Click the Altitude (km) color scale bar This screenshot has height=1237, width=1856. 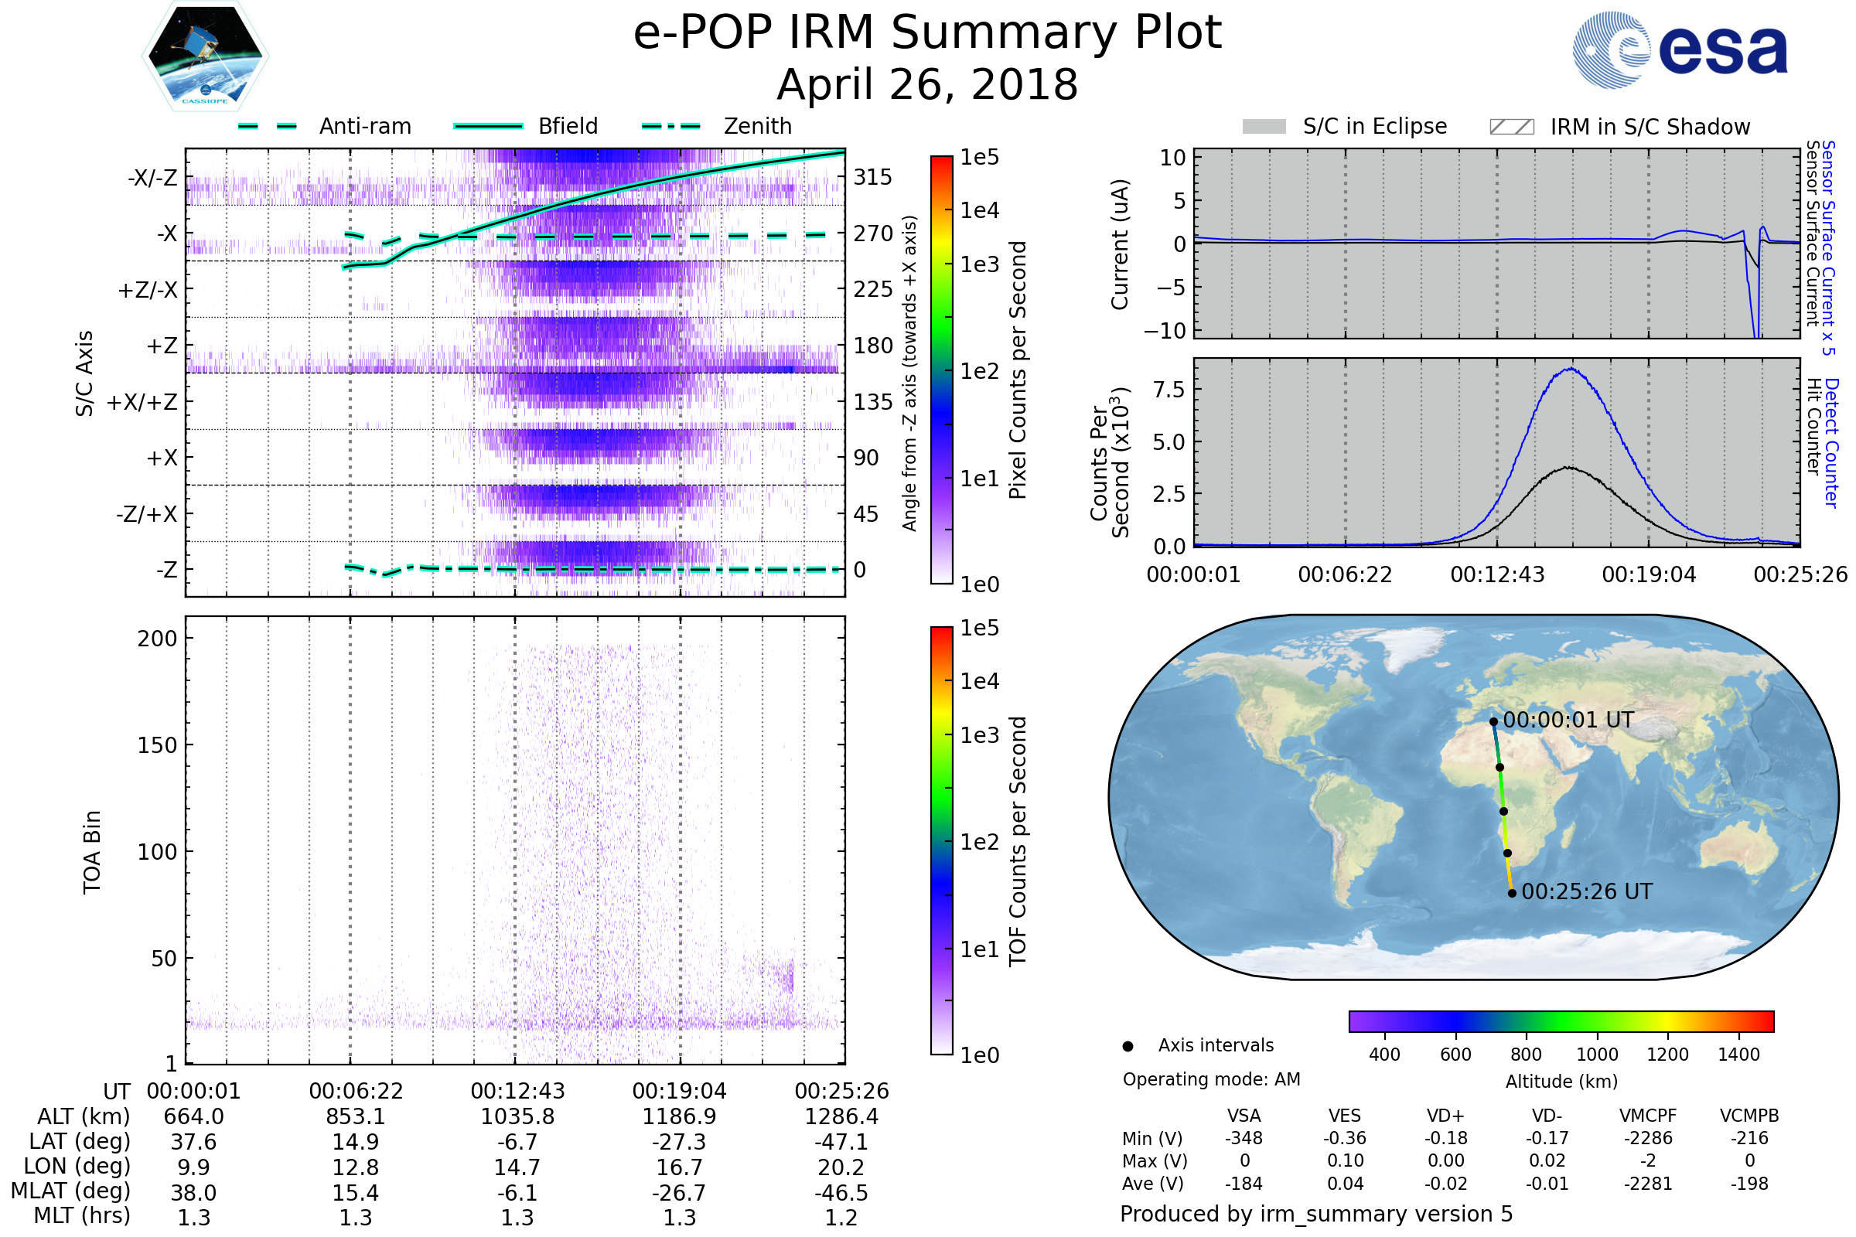coord(1561,1021)
